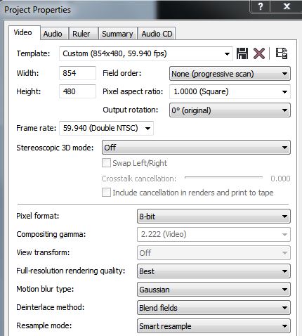Viewport: 302px width, 336px height.
Task: Open the Template dropdown list
Action: click(x=146, y=53)
